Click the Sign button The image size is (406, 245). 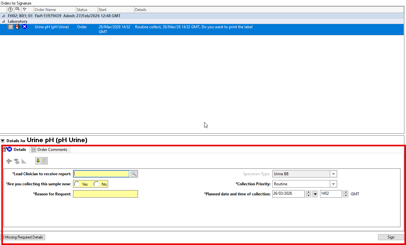[391, 237]
